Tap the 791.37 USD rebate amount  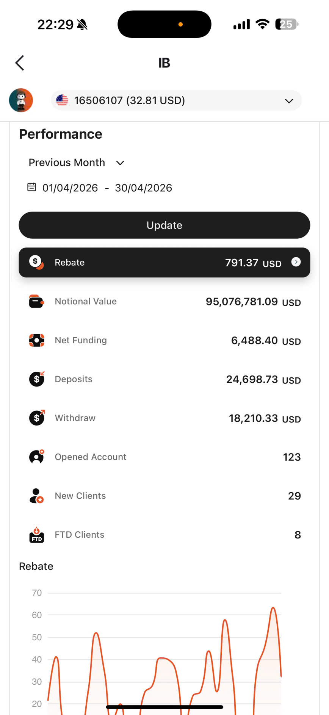[x=253, y=263]
